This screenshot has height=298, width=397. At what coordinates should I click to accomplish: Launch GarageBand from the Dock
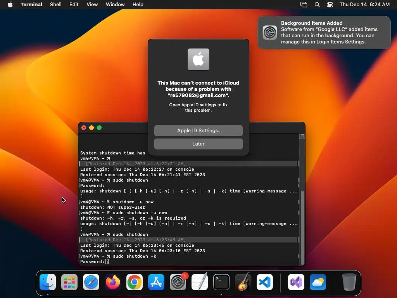[243, 282]
